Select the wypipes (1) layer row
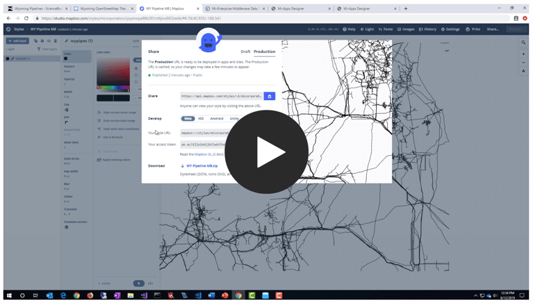533x303 pixels. tap(32, 58)
